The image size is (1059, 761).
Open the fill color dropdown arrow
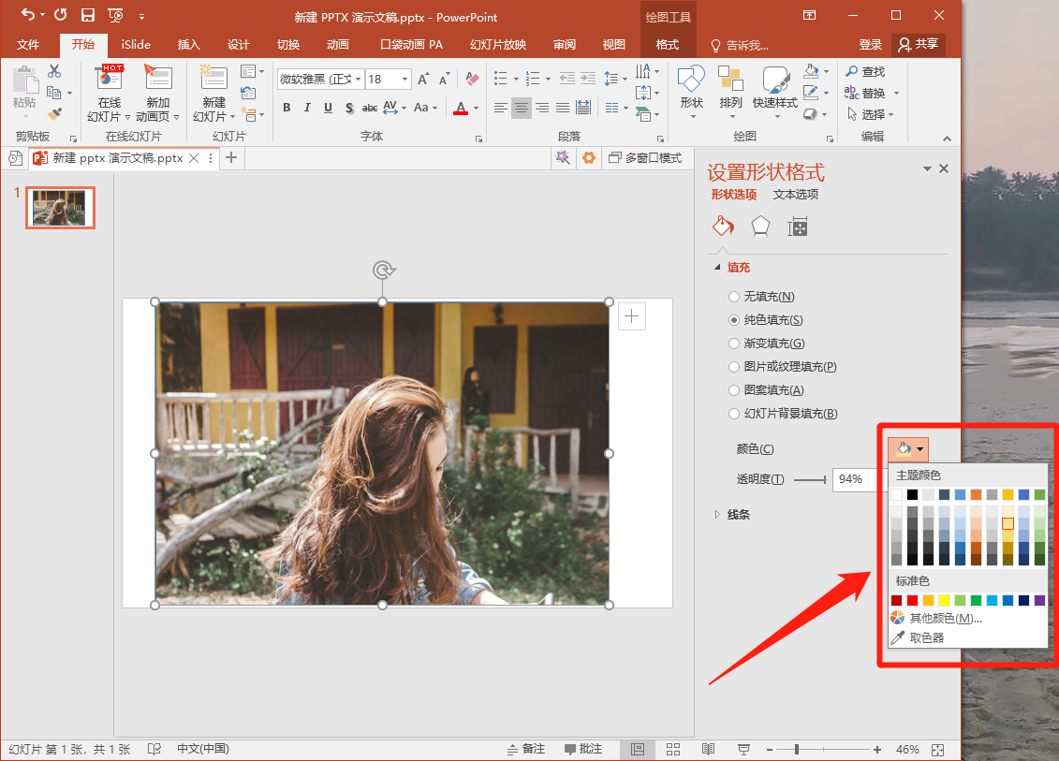[x=920, y=449]
